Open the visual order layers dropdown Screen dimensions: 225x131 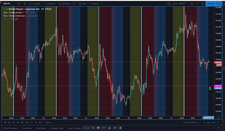[98, 128]
